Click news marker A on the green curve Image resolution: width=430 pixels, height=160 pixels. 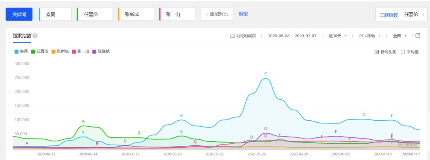83,121
